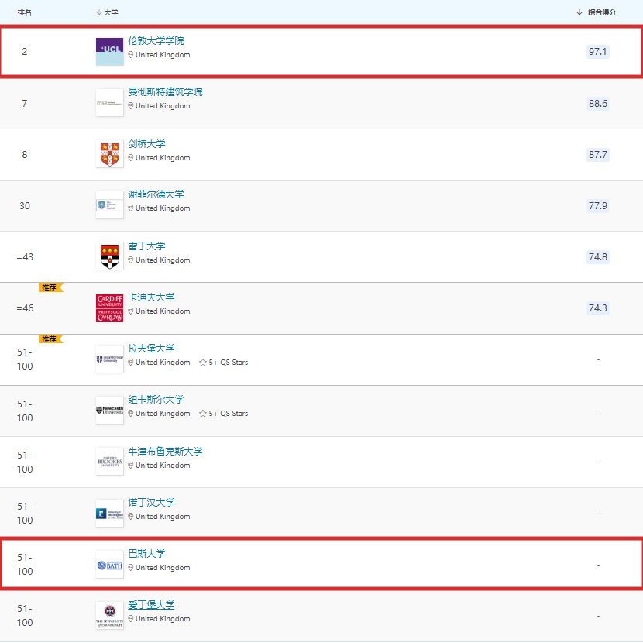
Task: Click United Kingdom text under 剑桥大学
Action: [163, 158]
